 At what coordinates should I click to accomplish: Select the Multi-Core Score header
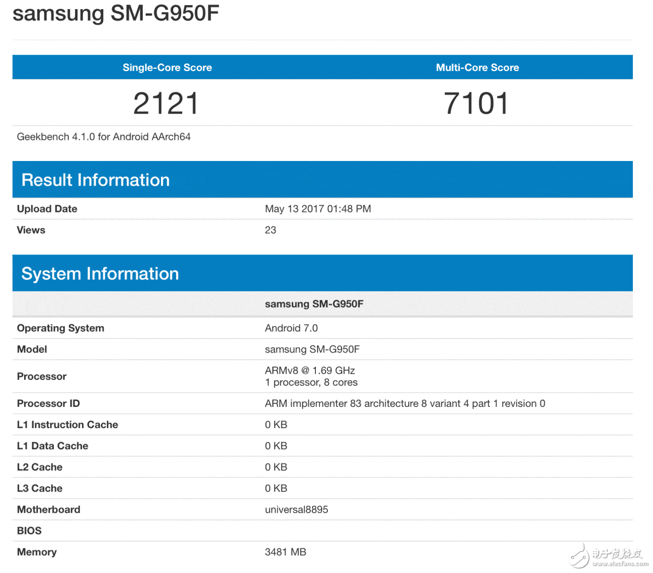477,68
